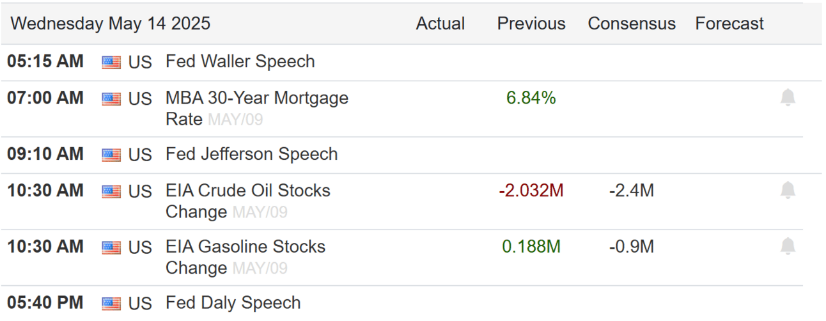Click previous value 6.84% for mortgage rate
This screenshot has width=826, height=321.
click(x=531, y=98)
